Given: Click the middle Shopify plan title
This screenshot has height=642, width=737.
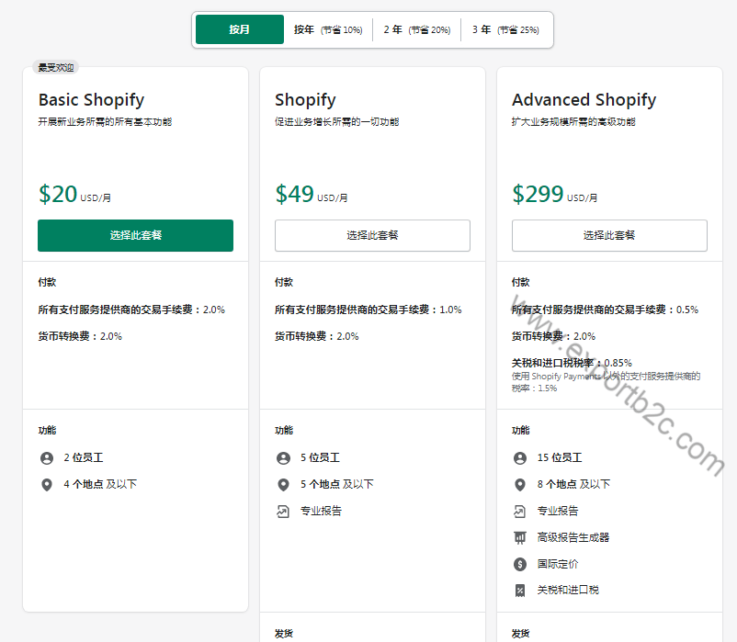Looking at the screenshot, I should (x=305, y=100).
